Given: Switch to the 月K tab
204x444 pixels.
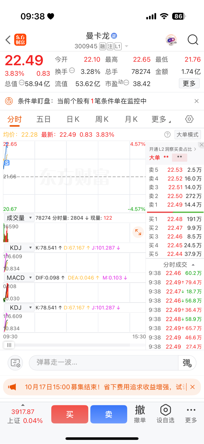Looking at the screenshot, I should (x=131, y=119).
